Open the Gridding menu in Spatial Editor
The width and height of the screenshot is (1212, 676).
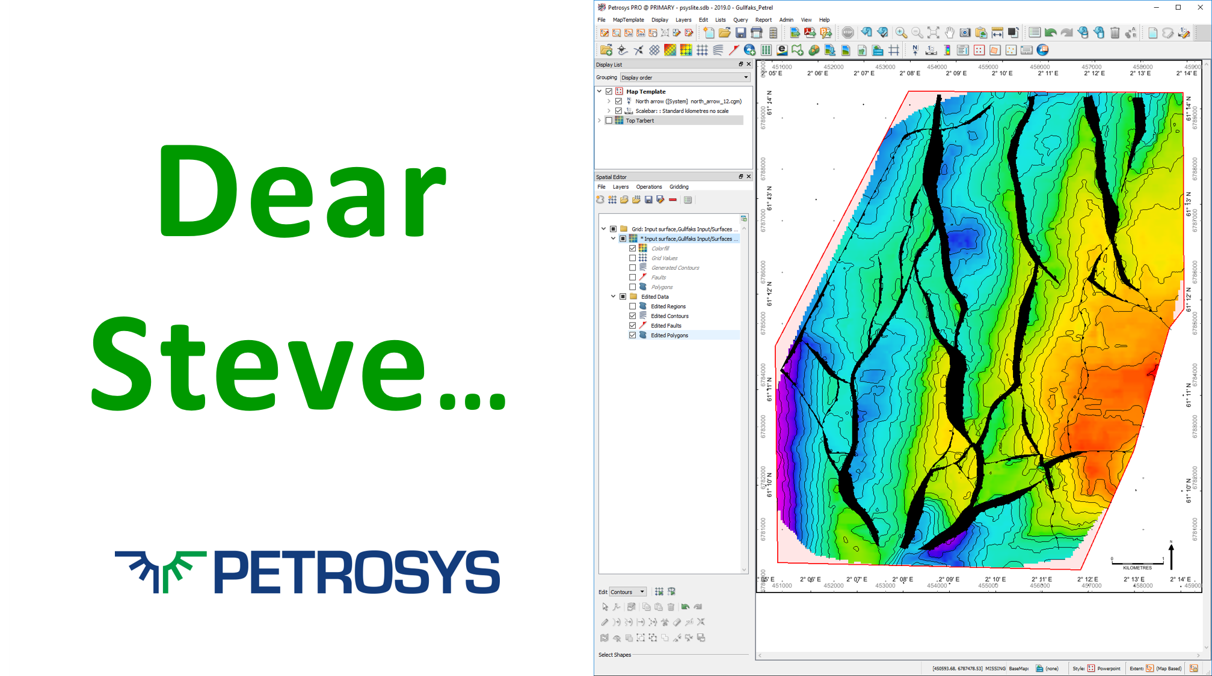click(678, 187)
